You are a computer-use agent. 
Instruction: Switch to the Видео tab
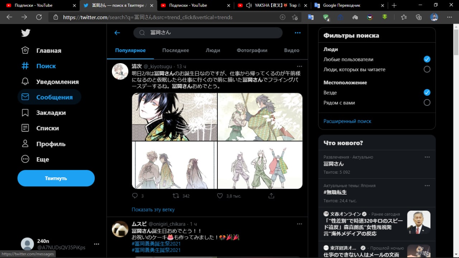point(292,50)
